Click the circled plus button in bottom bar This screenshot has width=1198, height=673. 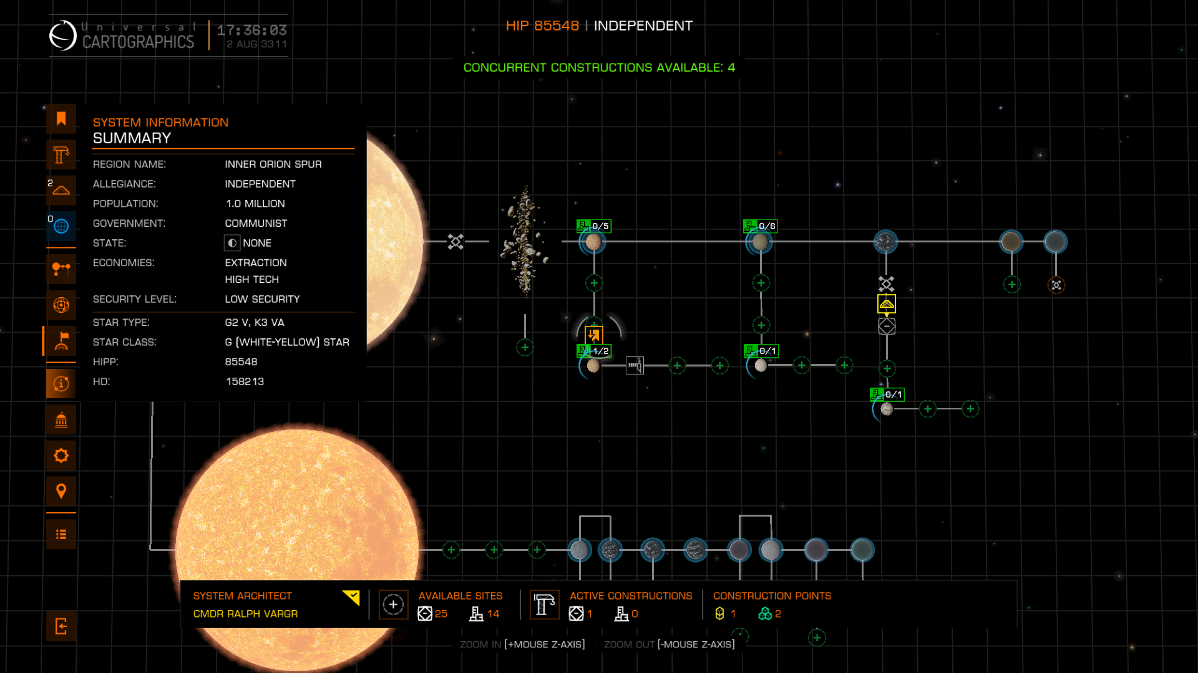(393, 604)
